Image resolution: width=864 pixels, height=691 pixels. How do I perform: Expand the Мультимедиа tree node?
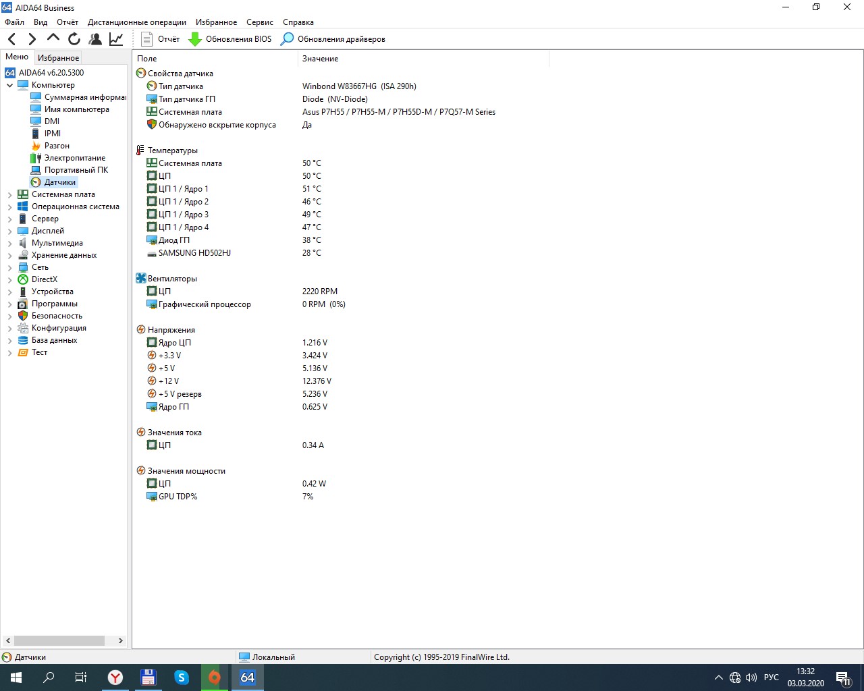(9, 243)
